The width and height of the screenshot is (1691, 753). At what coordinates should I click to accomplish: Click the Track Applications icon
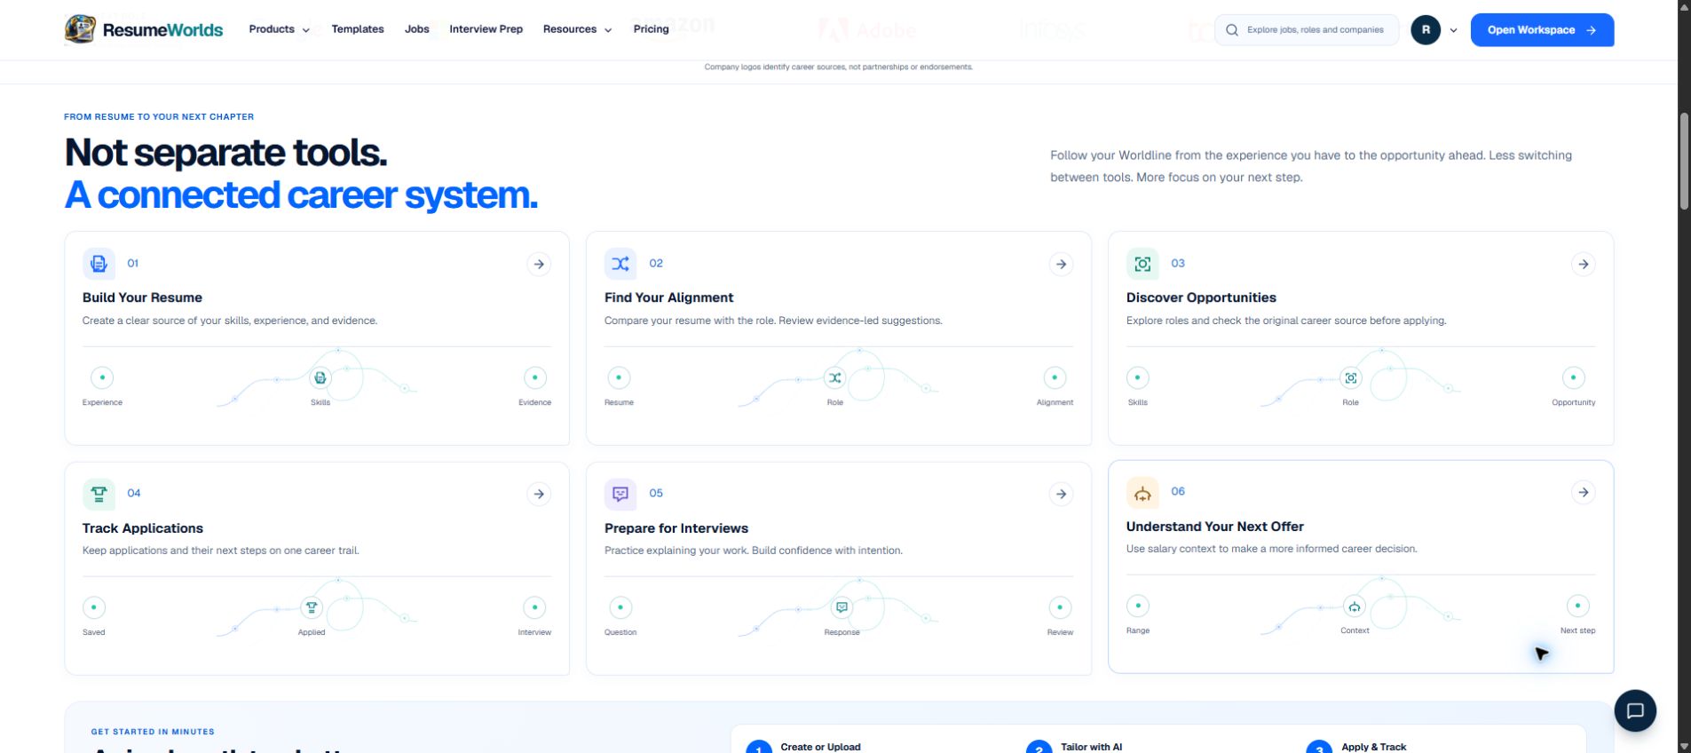click(x=99, y=494)
